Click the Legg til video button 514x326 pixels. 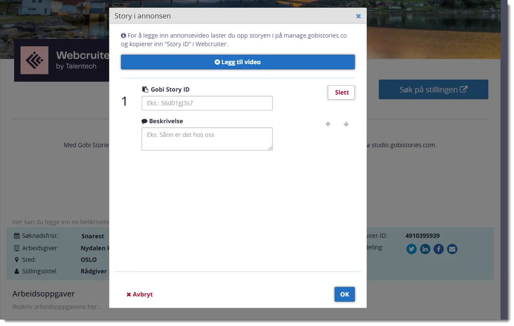point(238,62)
